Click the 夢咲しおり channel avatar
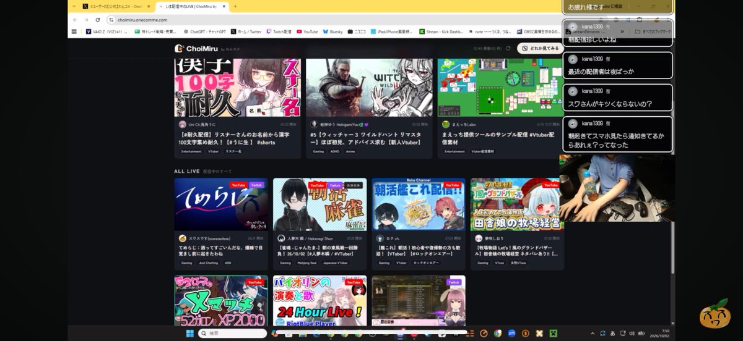This screenshot has height=341, width=743. click(479, 238)
